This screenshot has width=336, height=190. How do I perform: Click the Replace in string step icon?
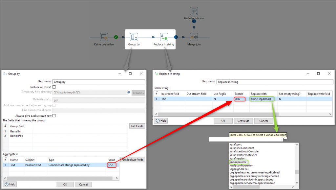click(x=164, y=37)
